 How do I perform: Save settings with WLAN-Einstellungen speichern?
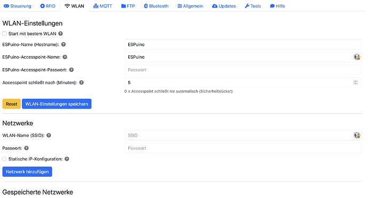point(57,104)
